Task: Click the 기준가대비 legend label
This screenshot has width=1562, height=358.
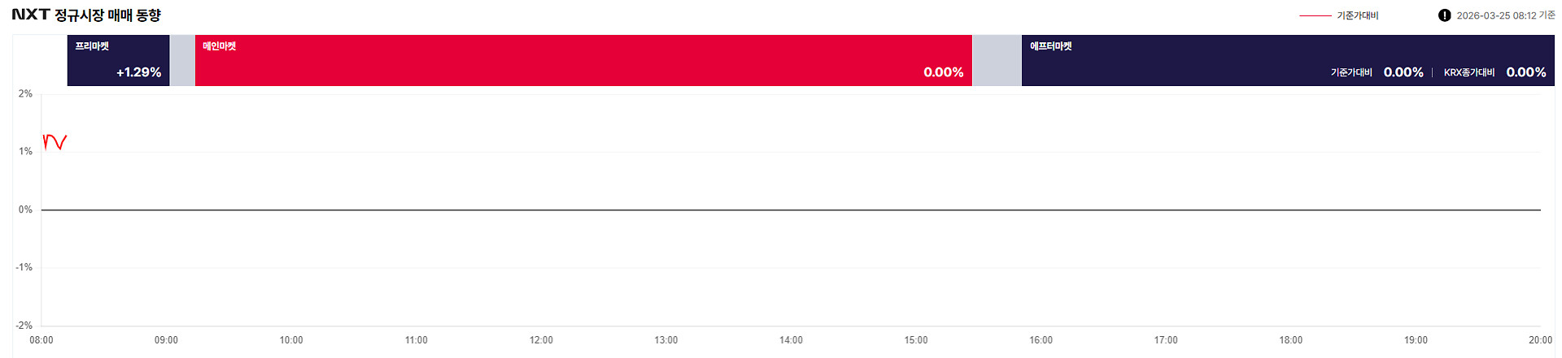Action: coord(1358,15)
